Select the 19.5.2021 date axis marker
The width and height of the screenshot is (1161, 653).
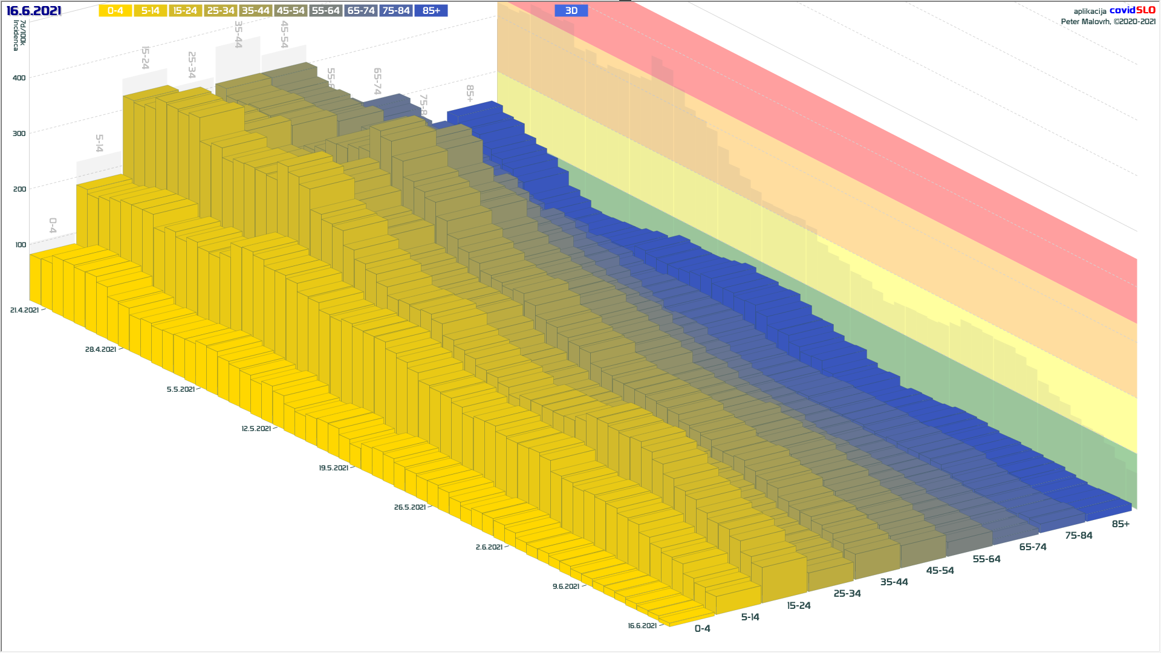click(x=333, y=468)
